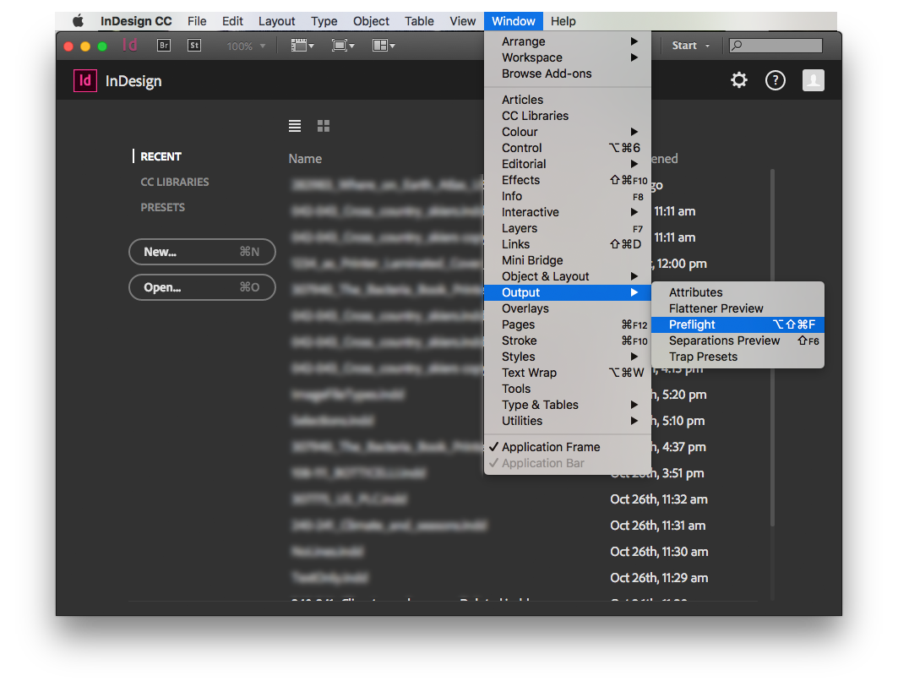Launch Adobe Bridge from toolbar
This screenshot has height=692, width=898.
click(164, 46)
